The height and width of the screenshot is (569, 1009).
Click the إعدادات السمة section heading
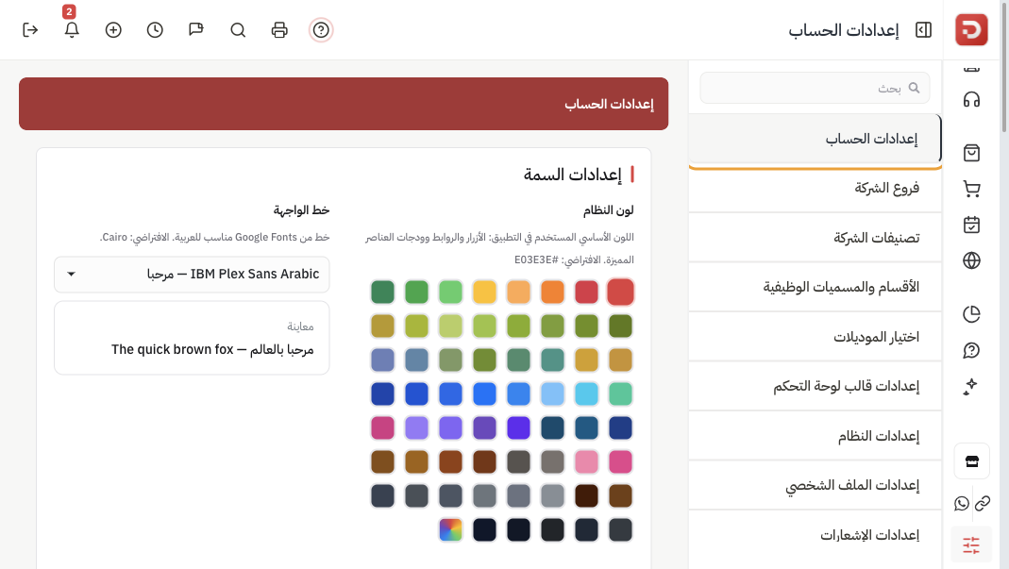pyautogui.click(x=573, y=175)
